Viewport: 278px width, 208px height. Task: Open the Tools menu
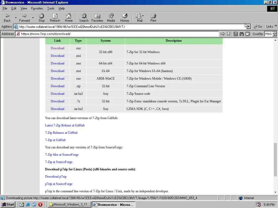51,8
